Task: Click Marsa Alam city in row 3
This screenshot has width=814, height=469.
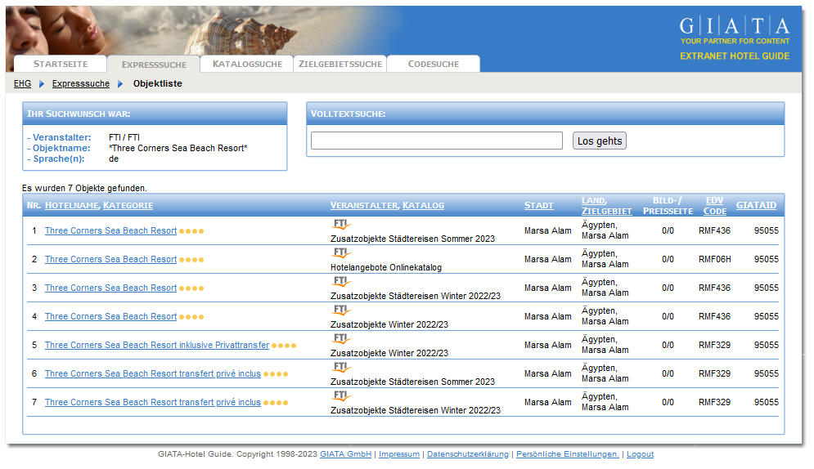Action: (547, 288)
